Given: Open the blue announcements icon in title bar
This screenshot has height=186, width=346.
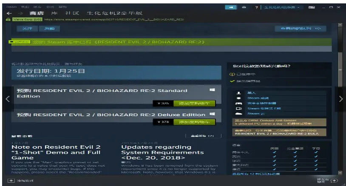Looking at the screenshot, I should coord(231,7).
